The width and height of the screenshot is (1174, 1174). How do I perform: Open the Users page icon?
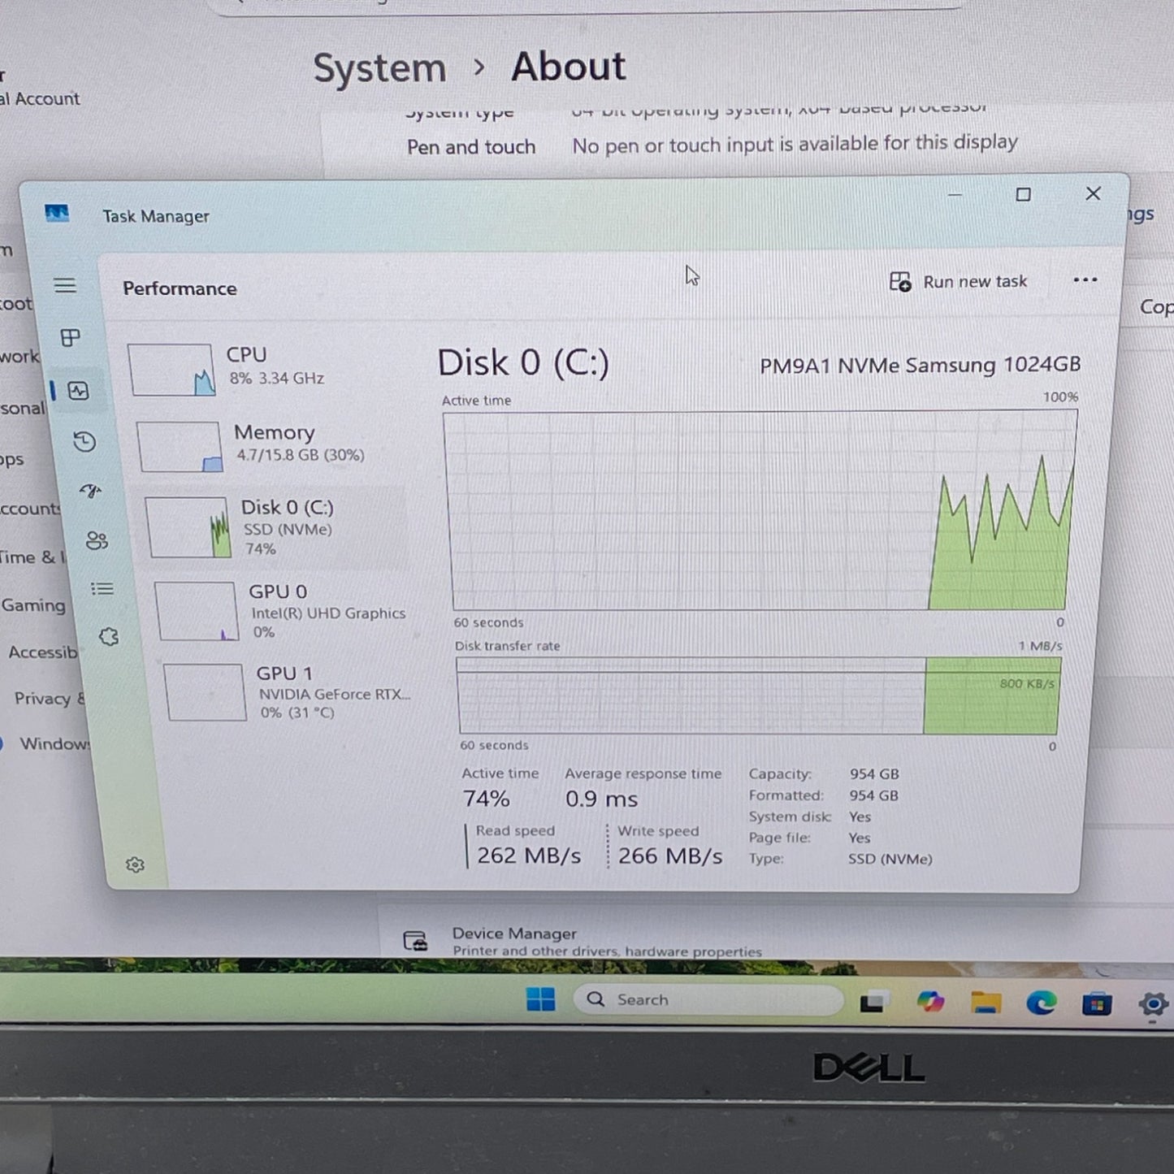[x=97, y=540]
